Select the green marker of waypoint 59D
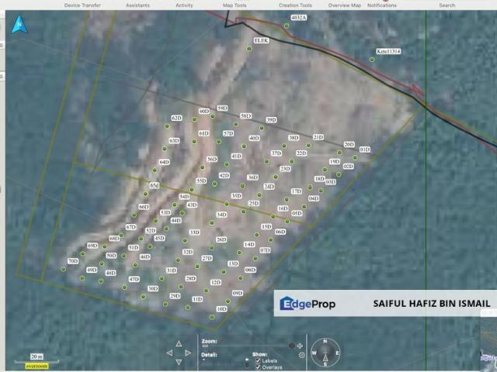Image resolution: width=497 pixels, height=372 pixels. pyautogui.click(x=213, y=116)
